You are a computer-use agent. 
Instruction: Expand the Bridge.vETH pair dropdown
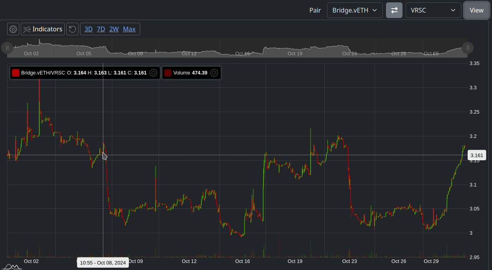point(355,10)
